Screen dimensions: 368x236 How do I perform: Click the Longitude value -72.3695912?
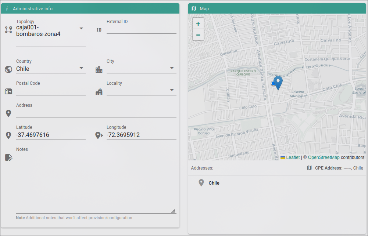(x=123, y=135)
